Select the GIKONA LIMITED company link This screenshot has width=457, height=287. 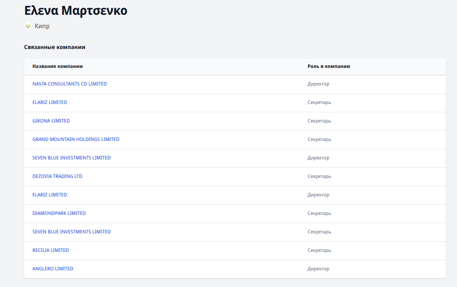pyautogui.click(x=51, y=121)
